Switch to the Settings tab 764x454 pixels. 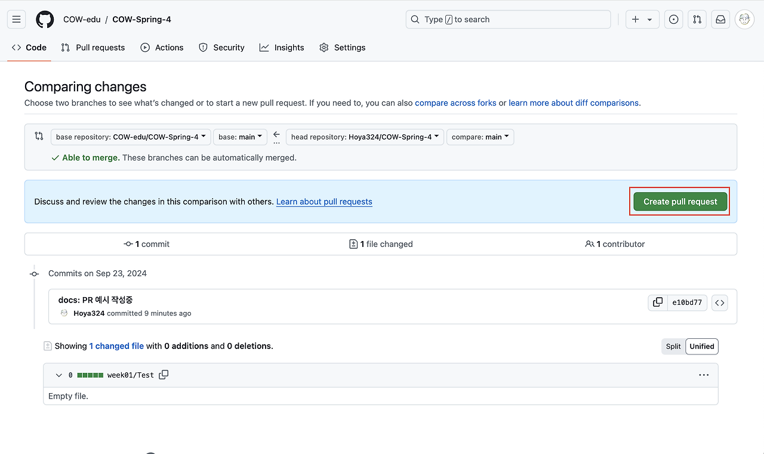[343, 48]
